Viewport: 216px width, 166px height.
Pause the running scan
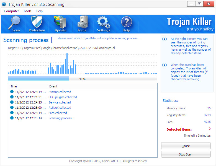(x=186, y=146)
